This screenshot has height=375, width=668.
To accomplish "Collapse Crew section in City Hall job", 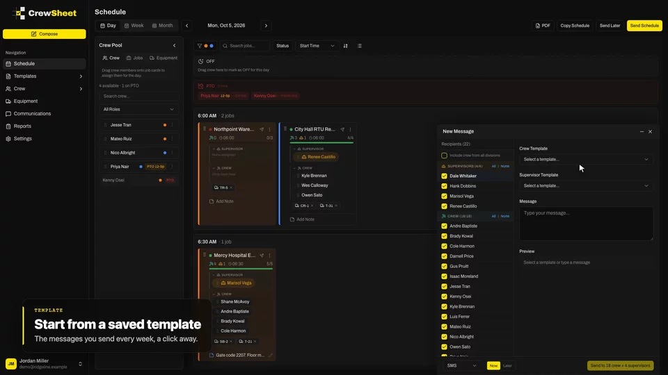I will (294, 168).
